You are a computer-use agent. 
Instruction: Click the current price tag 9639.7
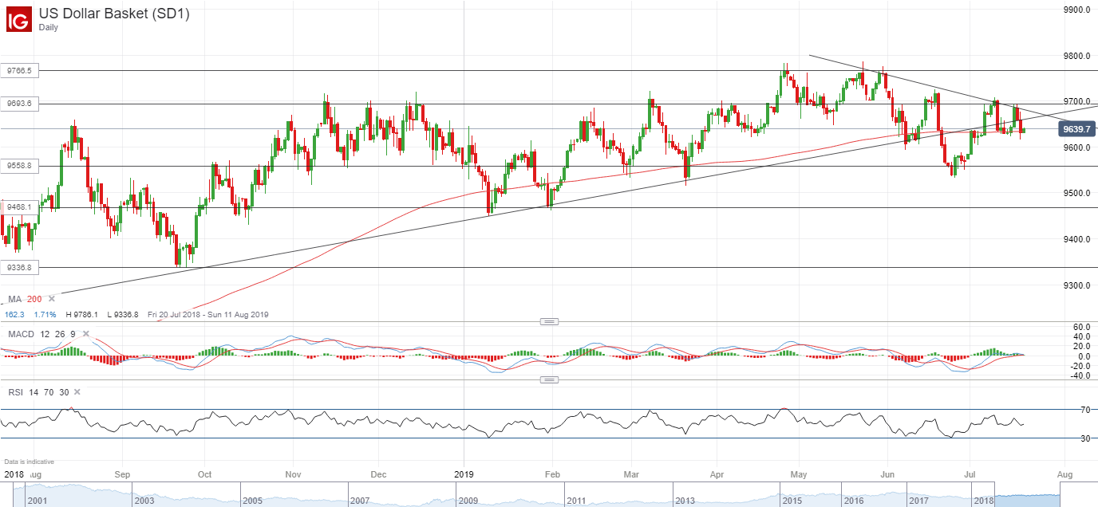[1076, 128]
